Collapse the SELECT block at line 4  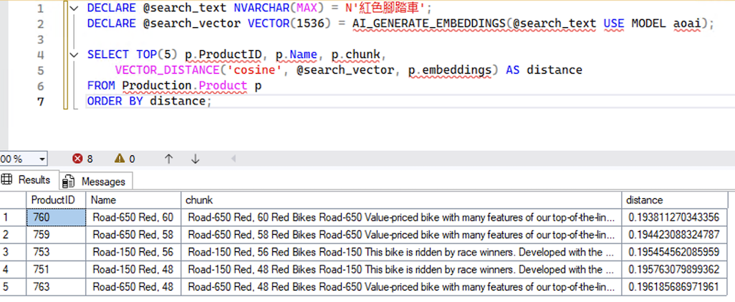click(x=74, y=55)
